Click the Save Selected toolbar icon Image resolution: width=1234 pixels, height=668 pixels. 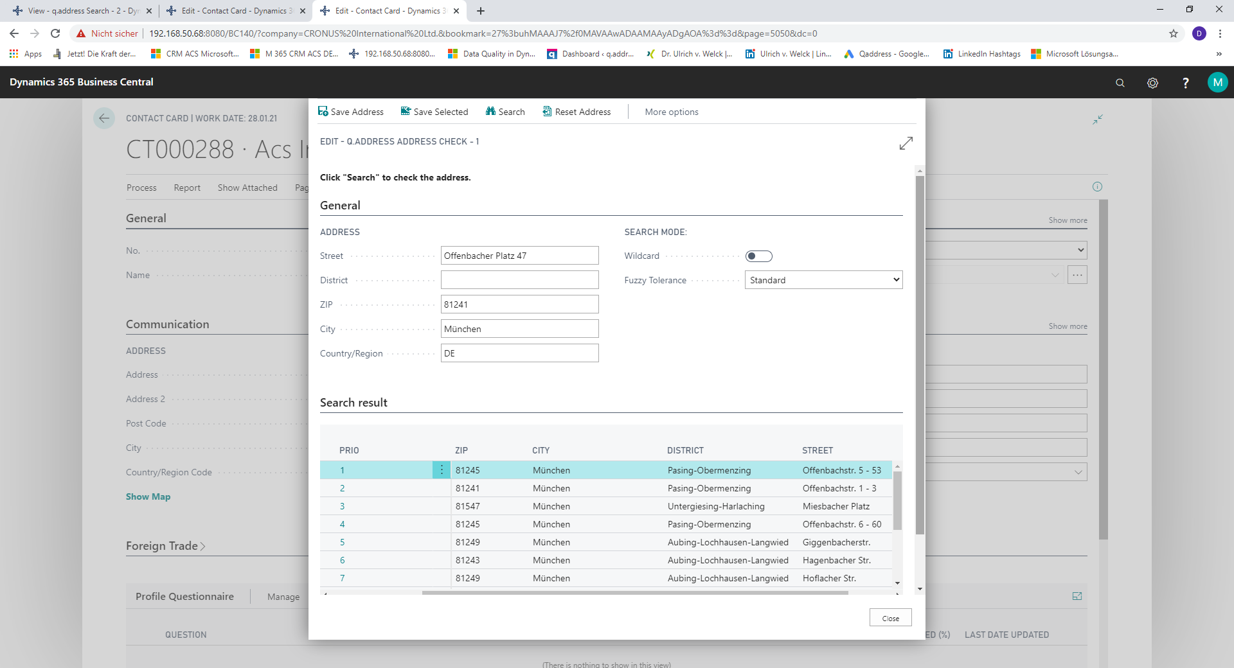pos(406,111)
